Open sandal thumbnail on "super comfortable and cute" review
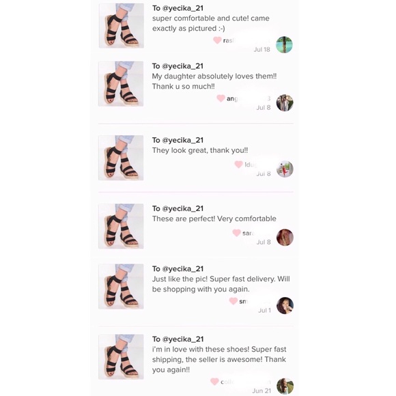 tap(122, 25)
